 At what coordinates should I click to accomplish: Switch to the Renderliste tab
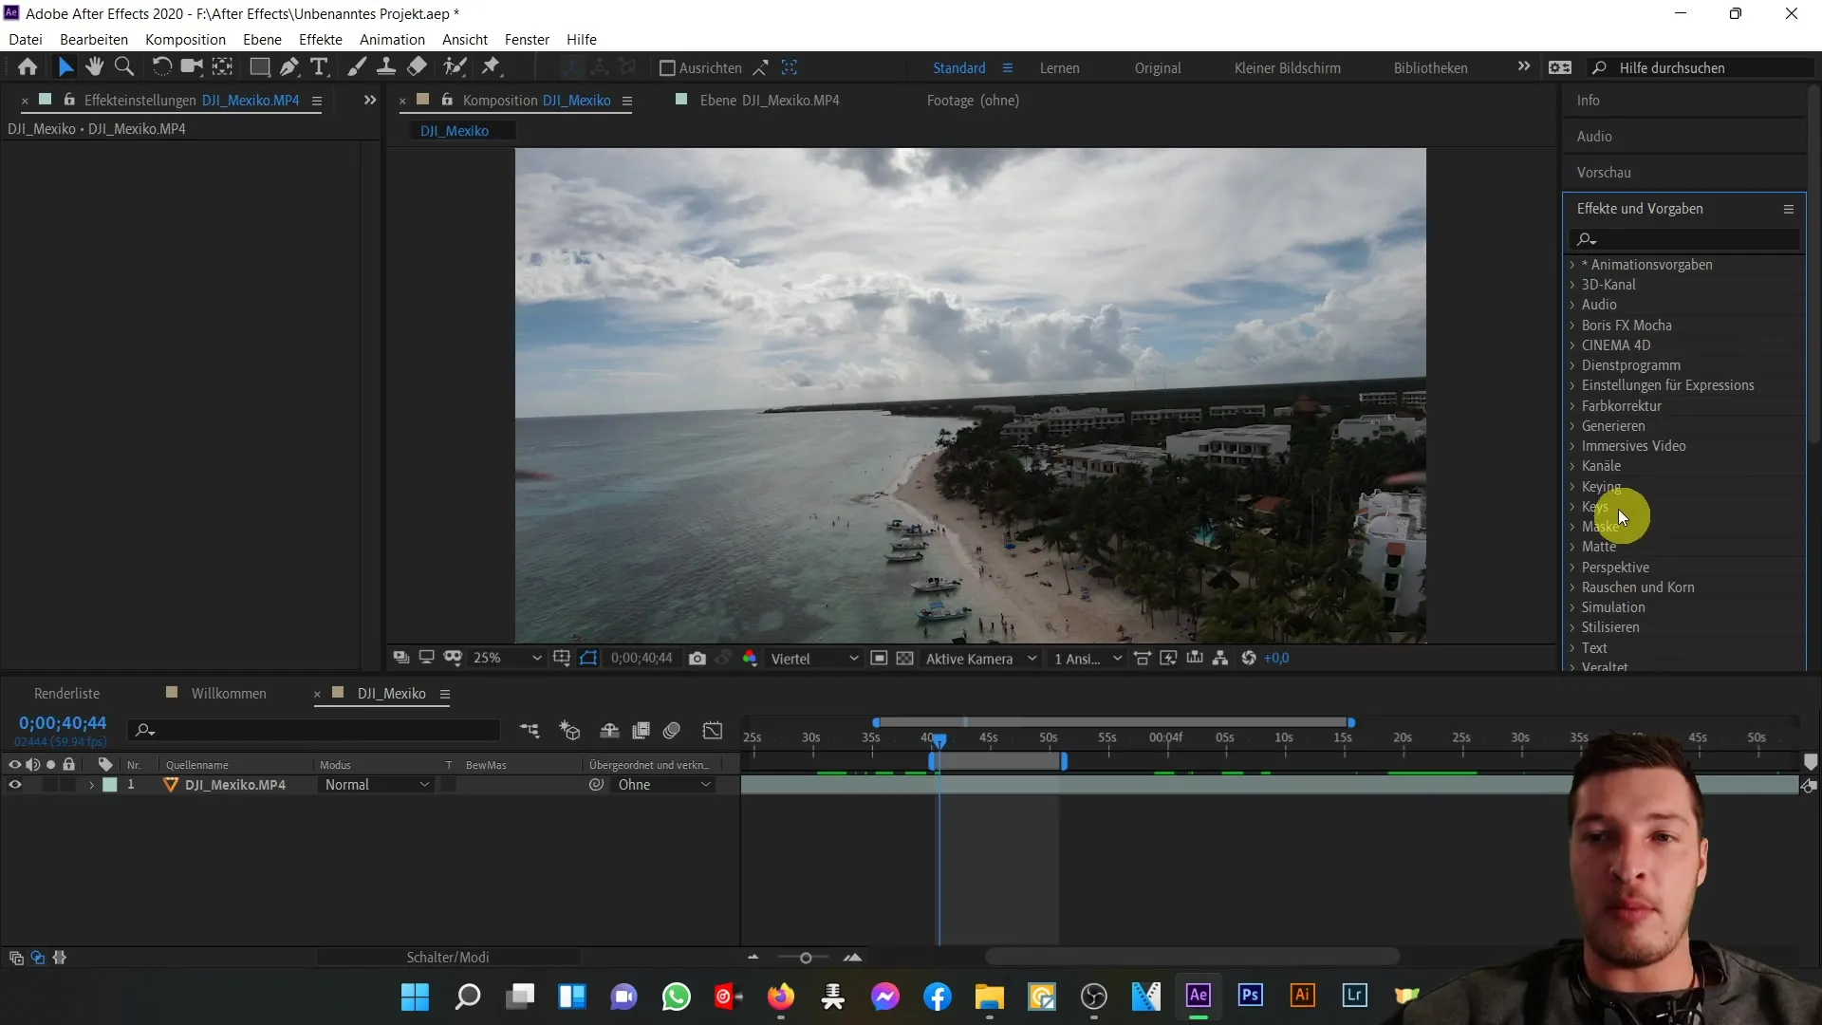[66, 694]
